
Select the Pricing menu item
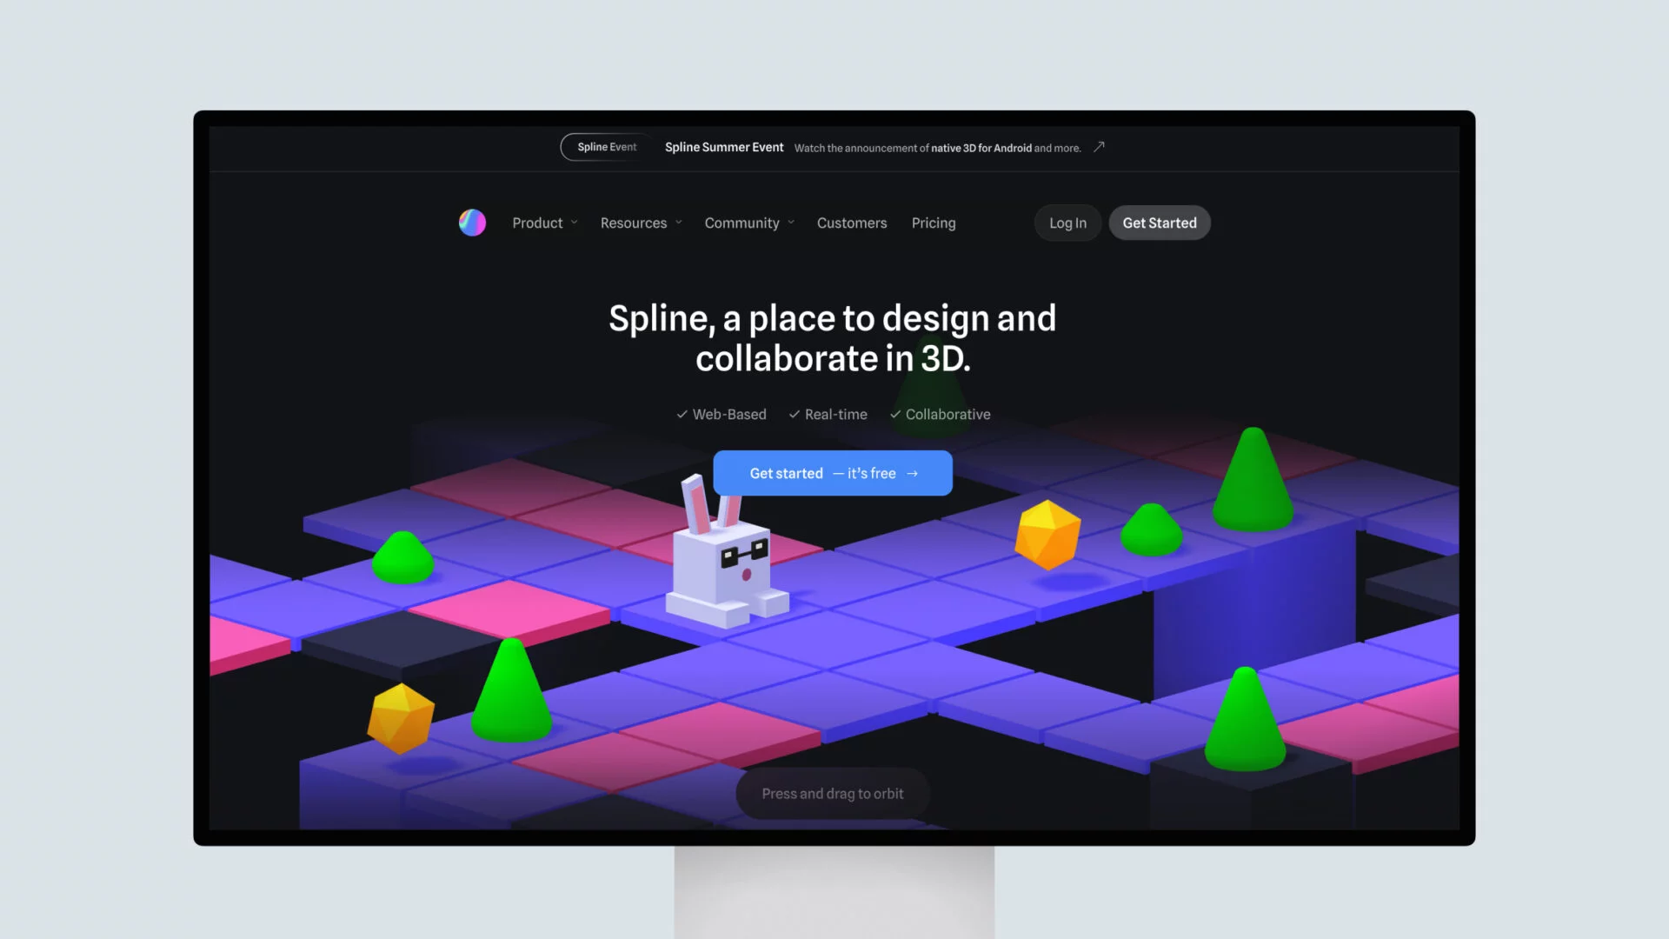(933, 223)
